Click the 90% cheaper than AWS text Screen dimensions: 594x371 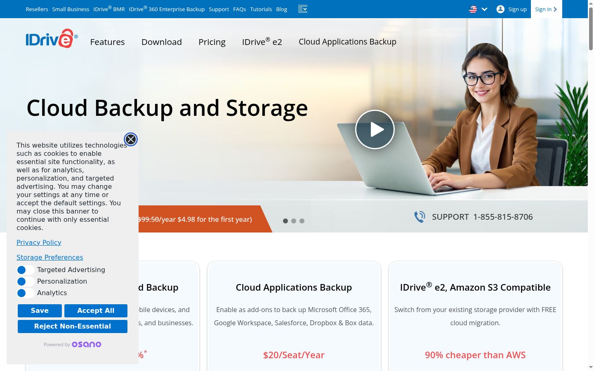coord(475,355)
